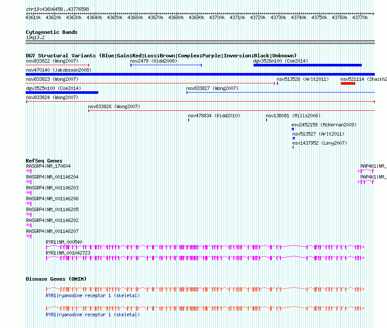
Task: Click the chr19:43606458..43776598 coordinates text
Action: pos(57,9)
